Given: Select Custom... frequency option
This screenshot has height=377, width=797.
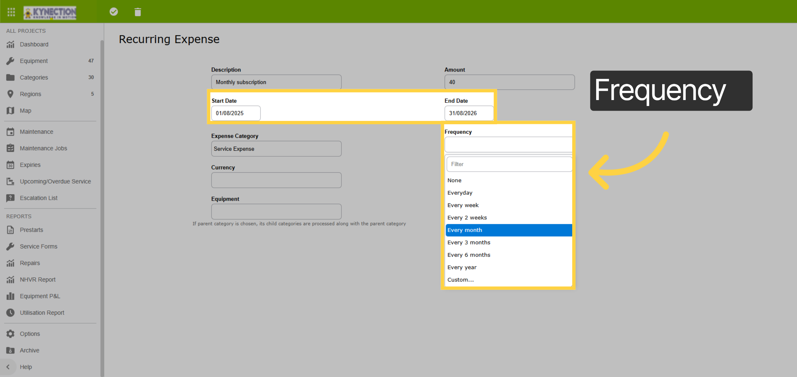Looking at the screenshot, I should pos(509,280).
